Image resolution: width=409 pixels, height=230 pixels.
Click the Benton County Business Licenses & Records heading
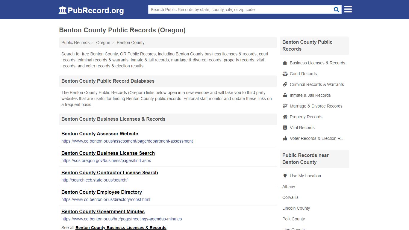click(113, 119)
